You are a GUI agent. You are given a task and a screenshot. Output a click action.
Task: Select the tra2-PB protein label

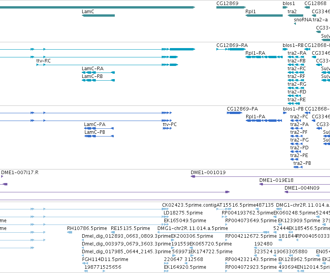coord(302,163)
